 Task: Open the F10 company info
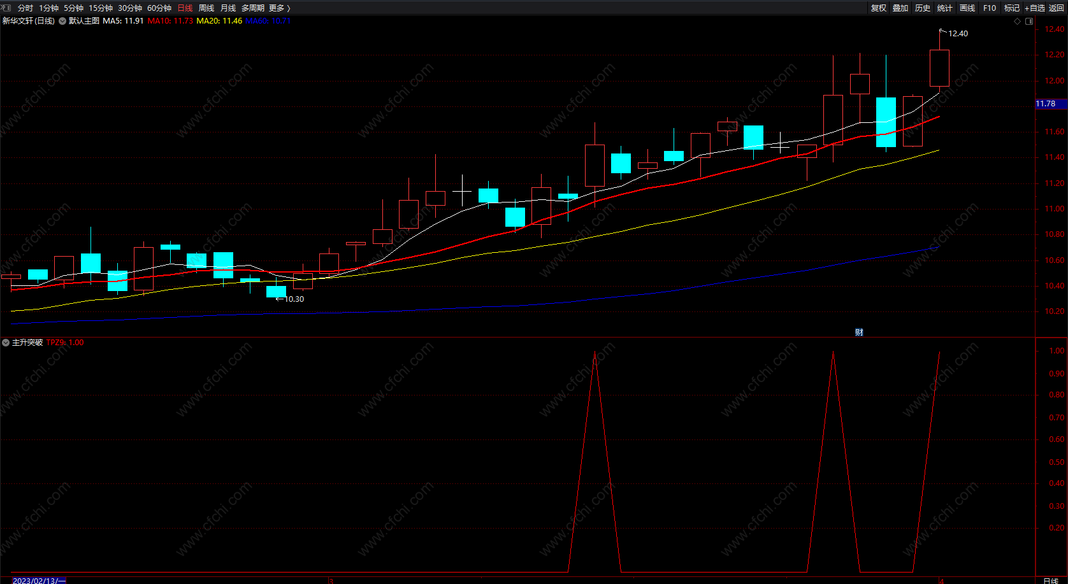990,8
